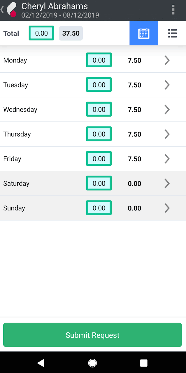
Task: Tap the 37.50 total target badge
Action: point(71,33)
